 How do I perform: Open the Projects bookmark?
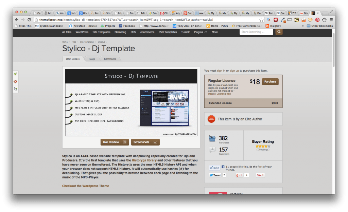coord(108,26)
